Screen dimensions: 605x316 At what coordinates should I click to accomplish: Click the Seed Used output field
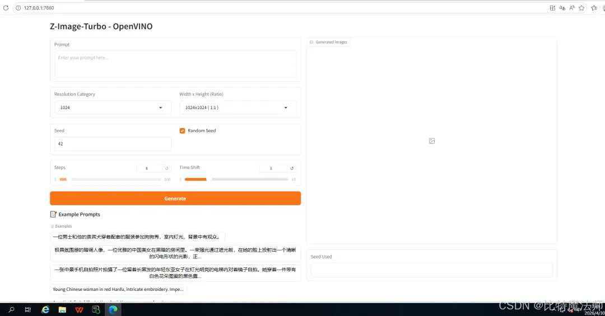[432, 270]
